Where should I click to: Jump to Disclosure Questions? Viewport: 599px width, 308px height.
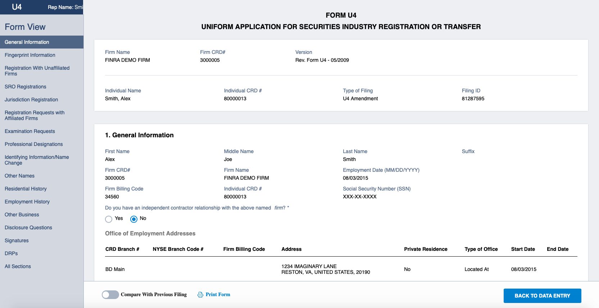click(28, 227)
